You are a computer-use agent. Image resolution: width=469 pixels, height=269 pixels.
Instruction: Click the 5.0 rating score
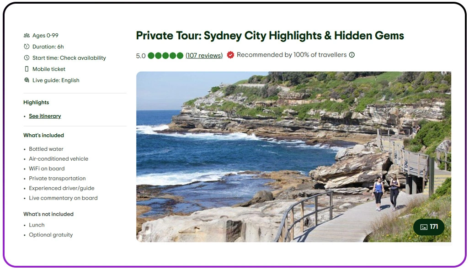141,56
